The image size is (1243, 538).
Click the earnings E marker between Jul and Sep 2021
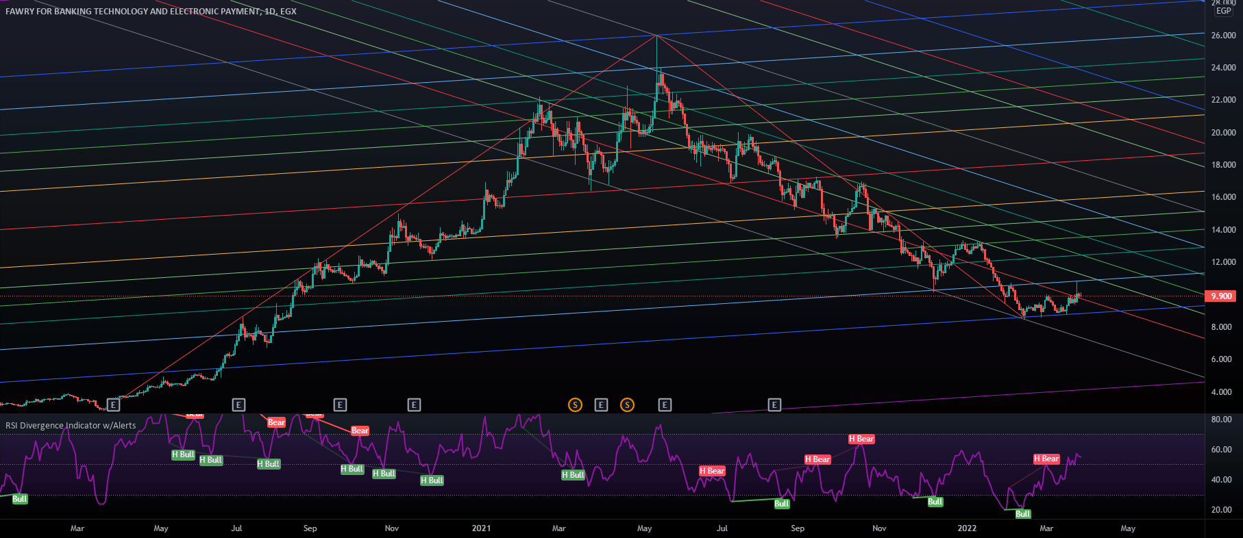[x=774, y=405]
